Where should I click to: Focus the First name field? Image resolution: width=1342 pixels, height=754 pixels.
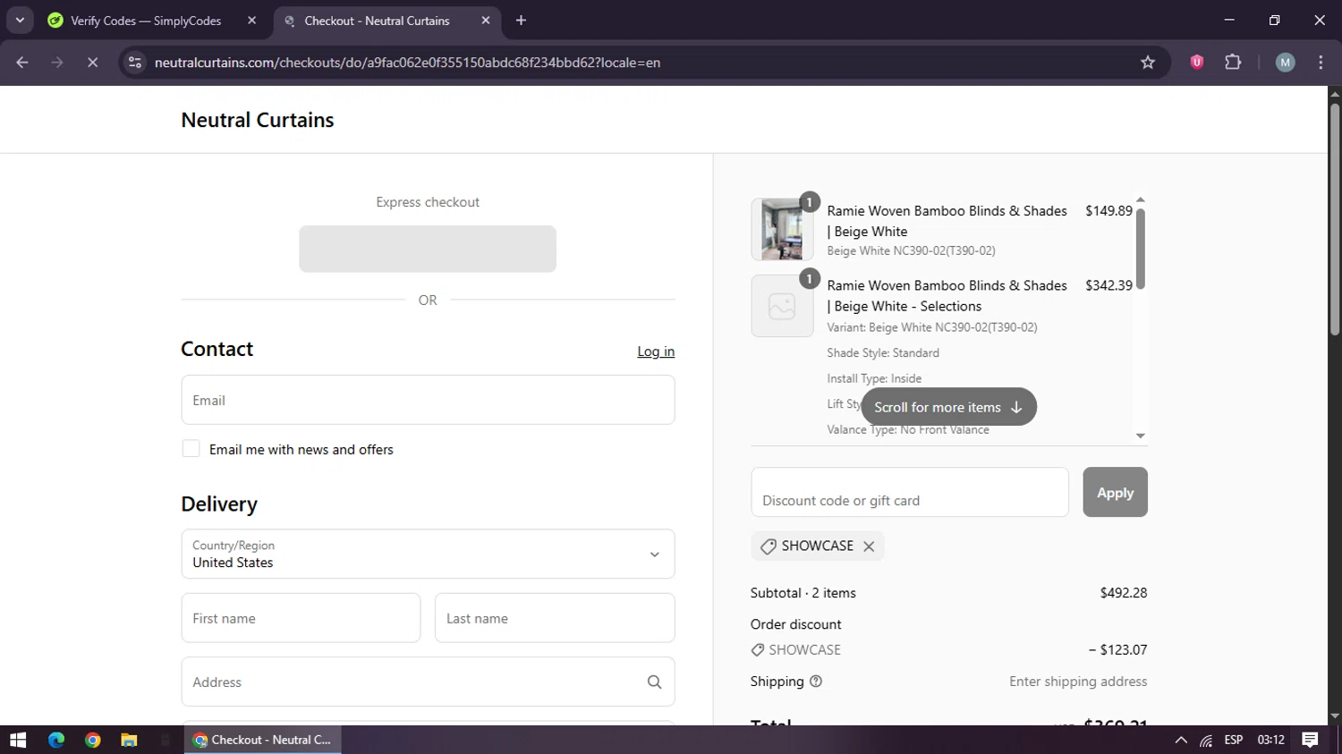(301, 618)
